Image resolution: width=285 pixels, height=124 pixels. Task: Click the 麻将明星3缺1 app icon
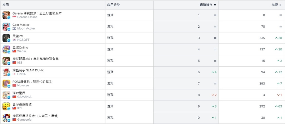click(x=6, y=61)
